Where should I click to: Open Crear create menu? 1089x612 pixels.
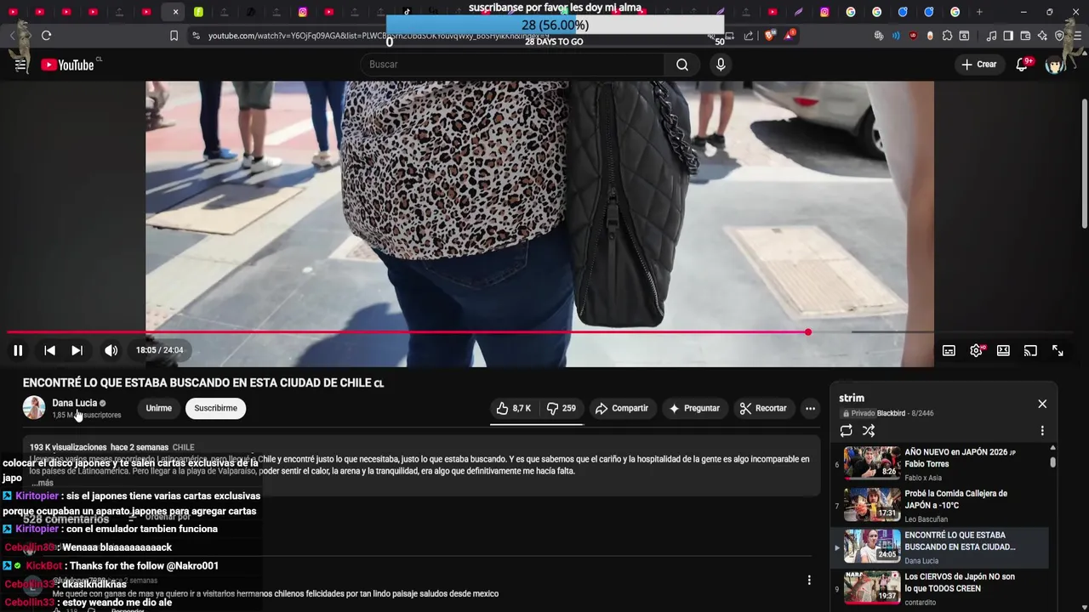click(x=979, y=65)
